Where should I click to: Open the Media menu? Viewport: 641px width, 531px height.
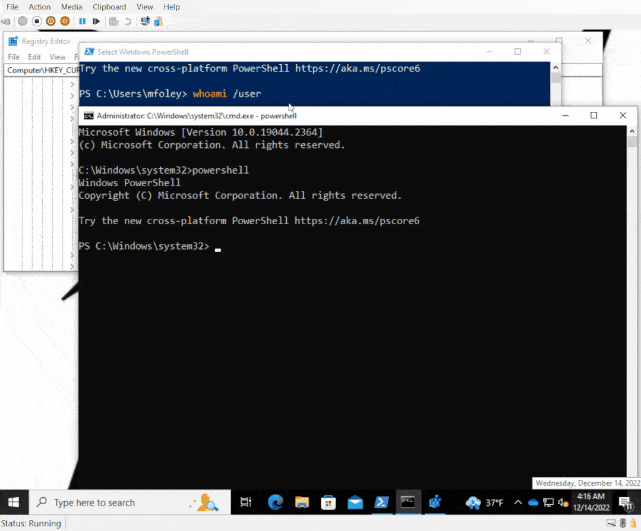coord(71,7)
